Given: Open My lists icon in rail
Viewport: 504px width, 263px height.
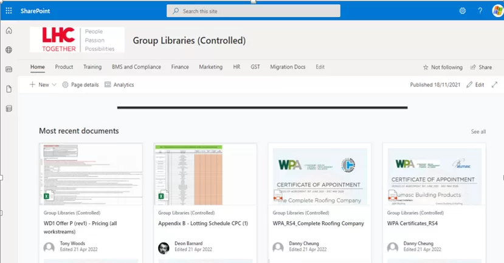Looking at the screenshot, I should pyautogui.click(x=9, y=109).
